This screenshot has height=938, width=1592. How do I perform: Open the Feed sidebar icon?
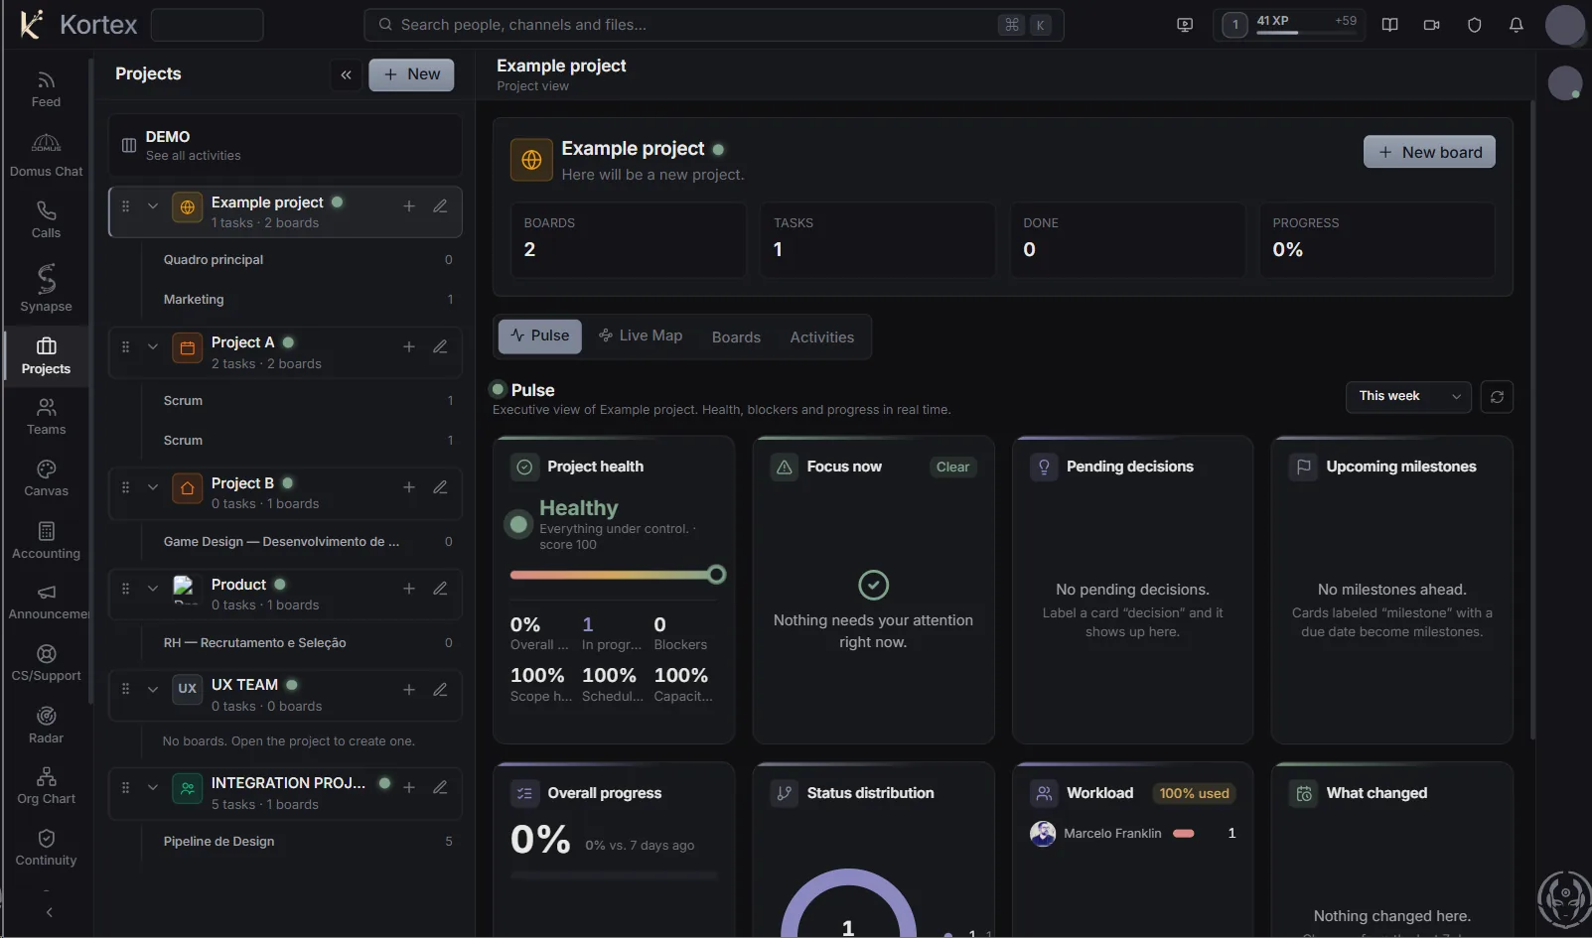46,89
